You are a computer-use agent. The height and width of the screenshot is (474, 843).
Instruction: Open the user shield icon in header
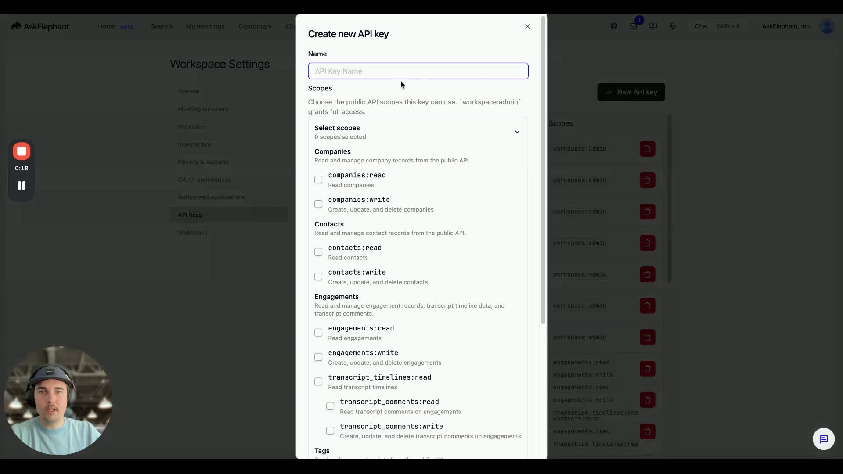point(614,26)
